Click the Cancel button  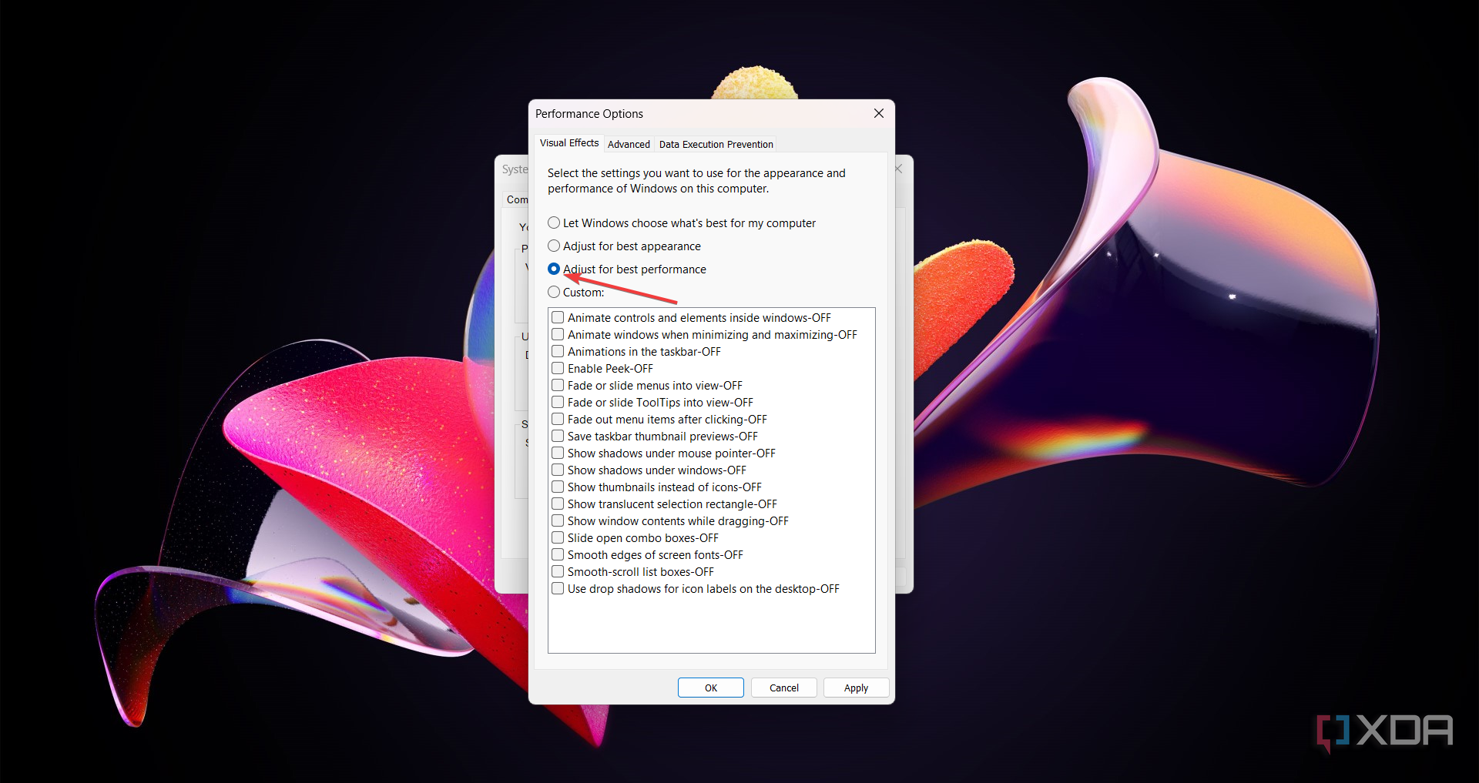tap(784, 688)
